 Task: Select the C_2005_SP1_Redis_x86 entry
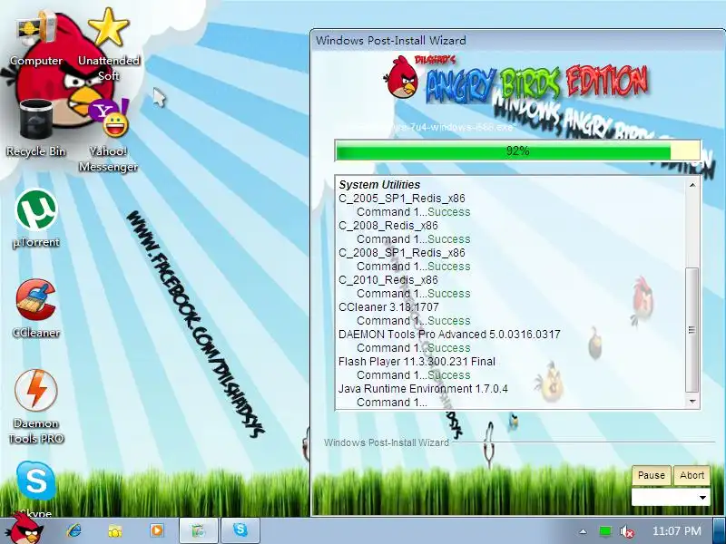(x=401, y=199)
